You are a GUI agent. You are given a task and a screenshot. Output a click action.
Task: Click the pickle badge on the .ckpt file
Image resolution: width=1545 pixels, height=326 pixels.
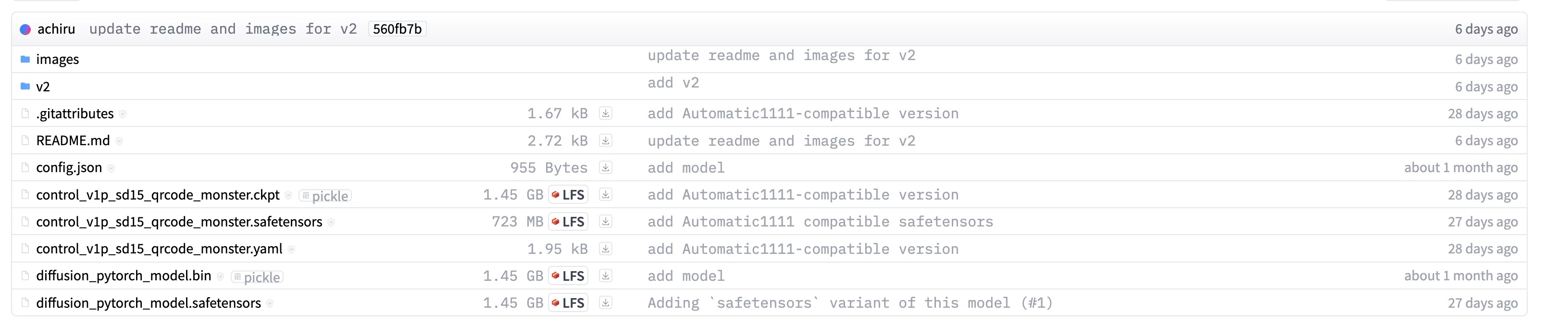325,196
